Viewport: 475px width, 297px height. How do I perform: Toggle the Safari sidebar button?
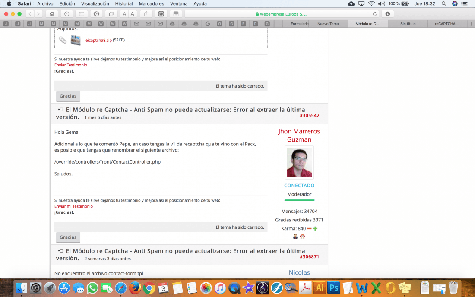[82, 14]
